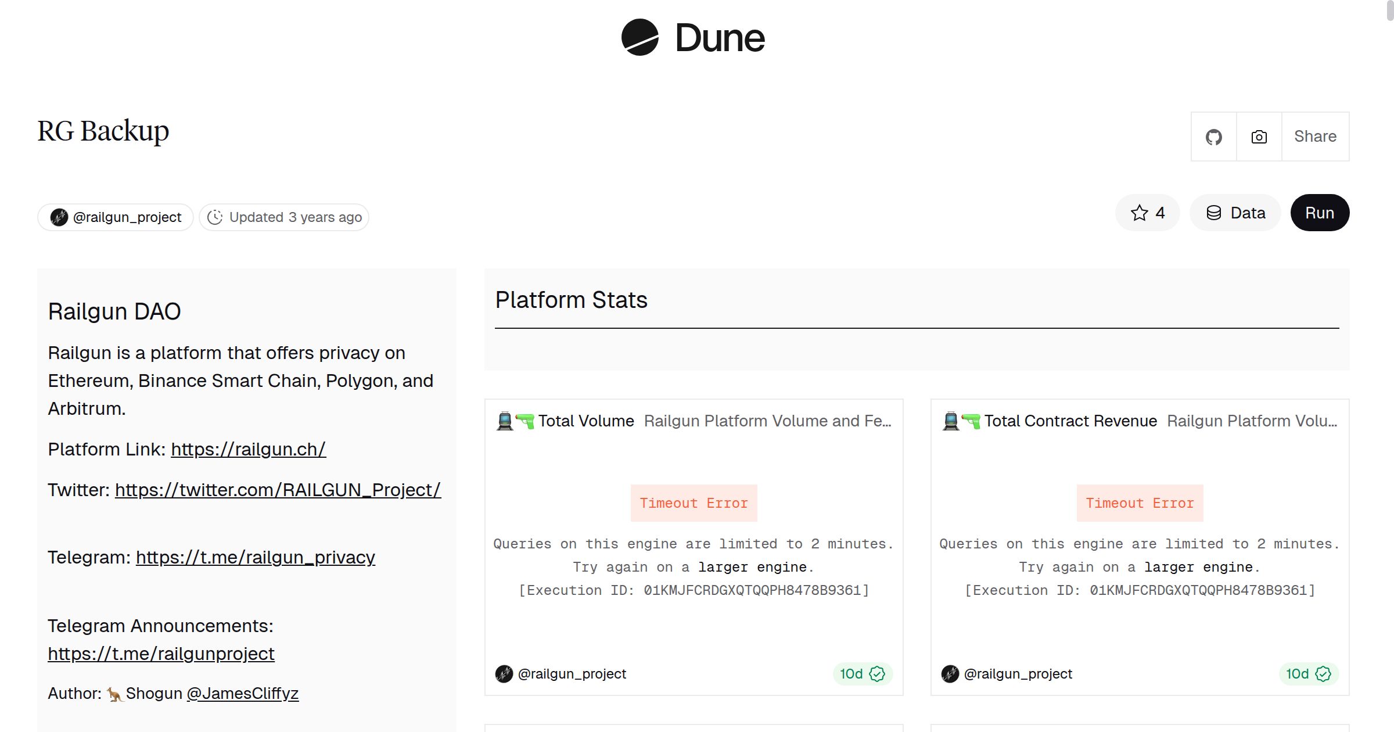The height and width of the screenshot is (732, 1394).
Task: Click verified 10d badge on Total Contract Revenue
Action: [x=1308, y=673]
